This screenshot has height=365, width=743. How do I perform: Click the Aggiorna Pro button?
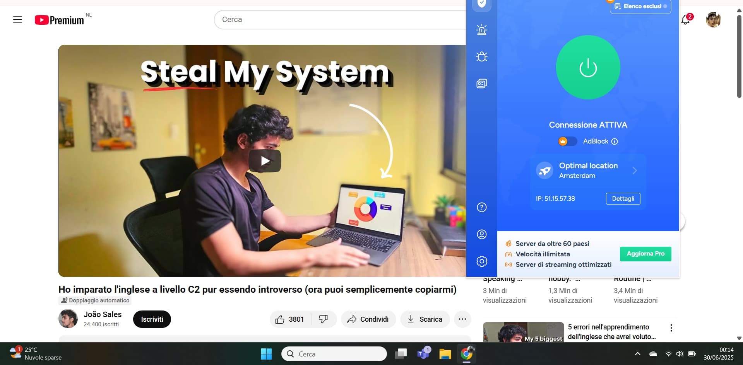645,254
